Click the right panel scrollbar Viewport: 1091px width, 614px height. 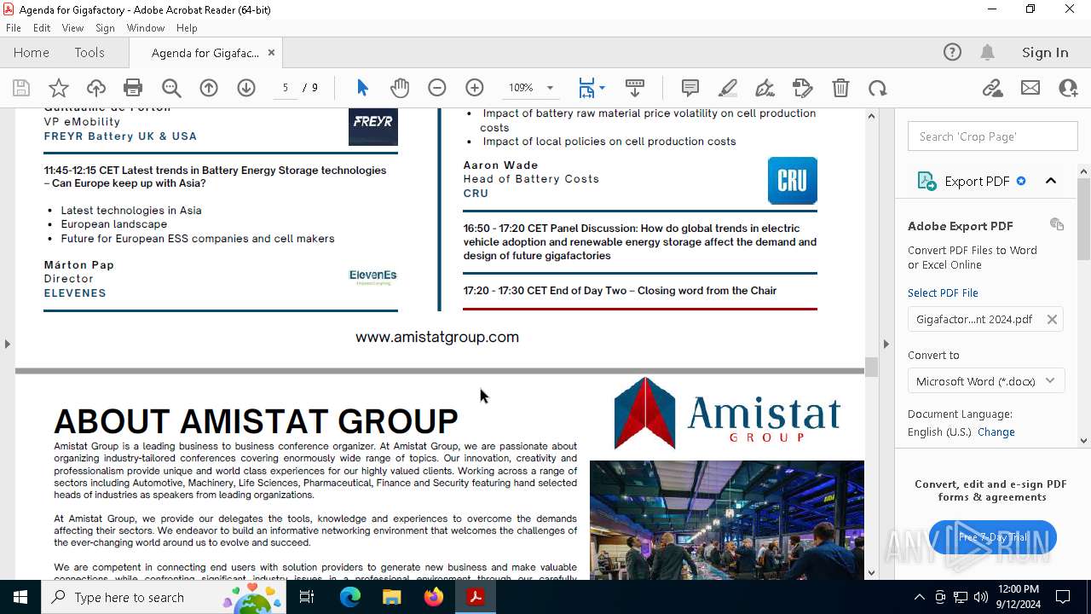click(1084, 217)
